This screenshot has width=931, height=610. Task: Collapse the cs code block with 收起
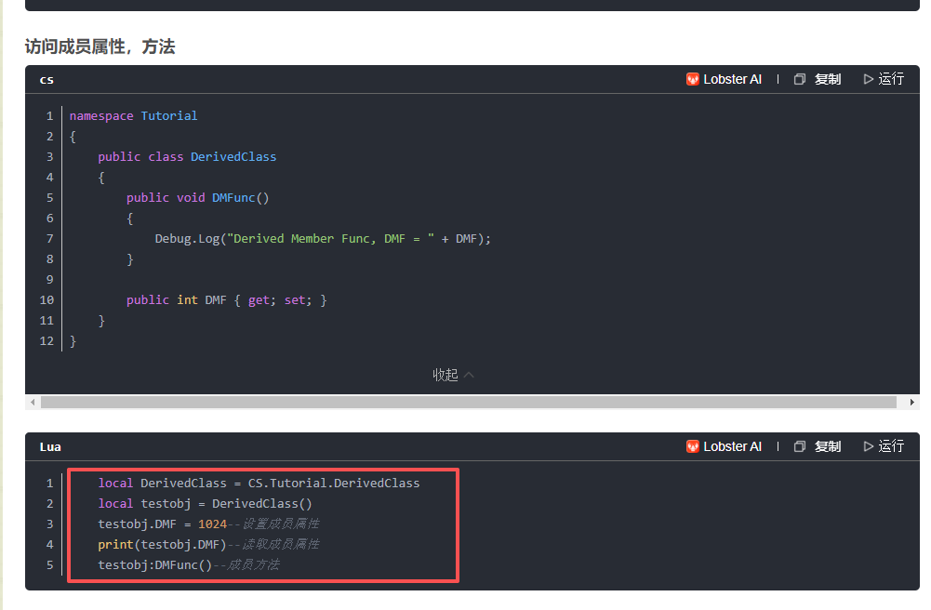(453, 375)
